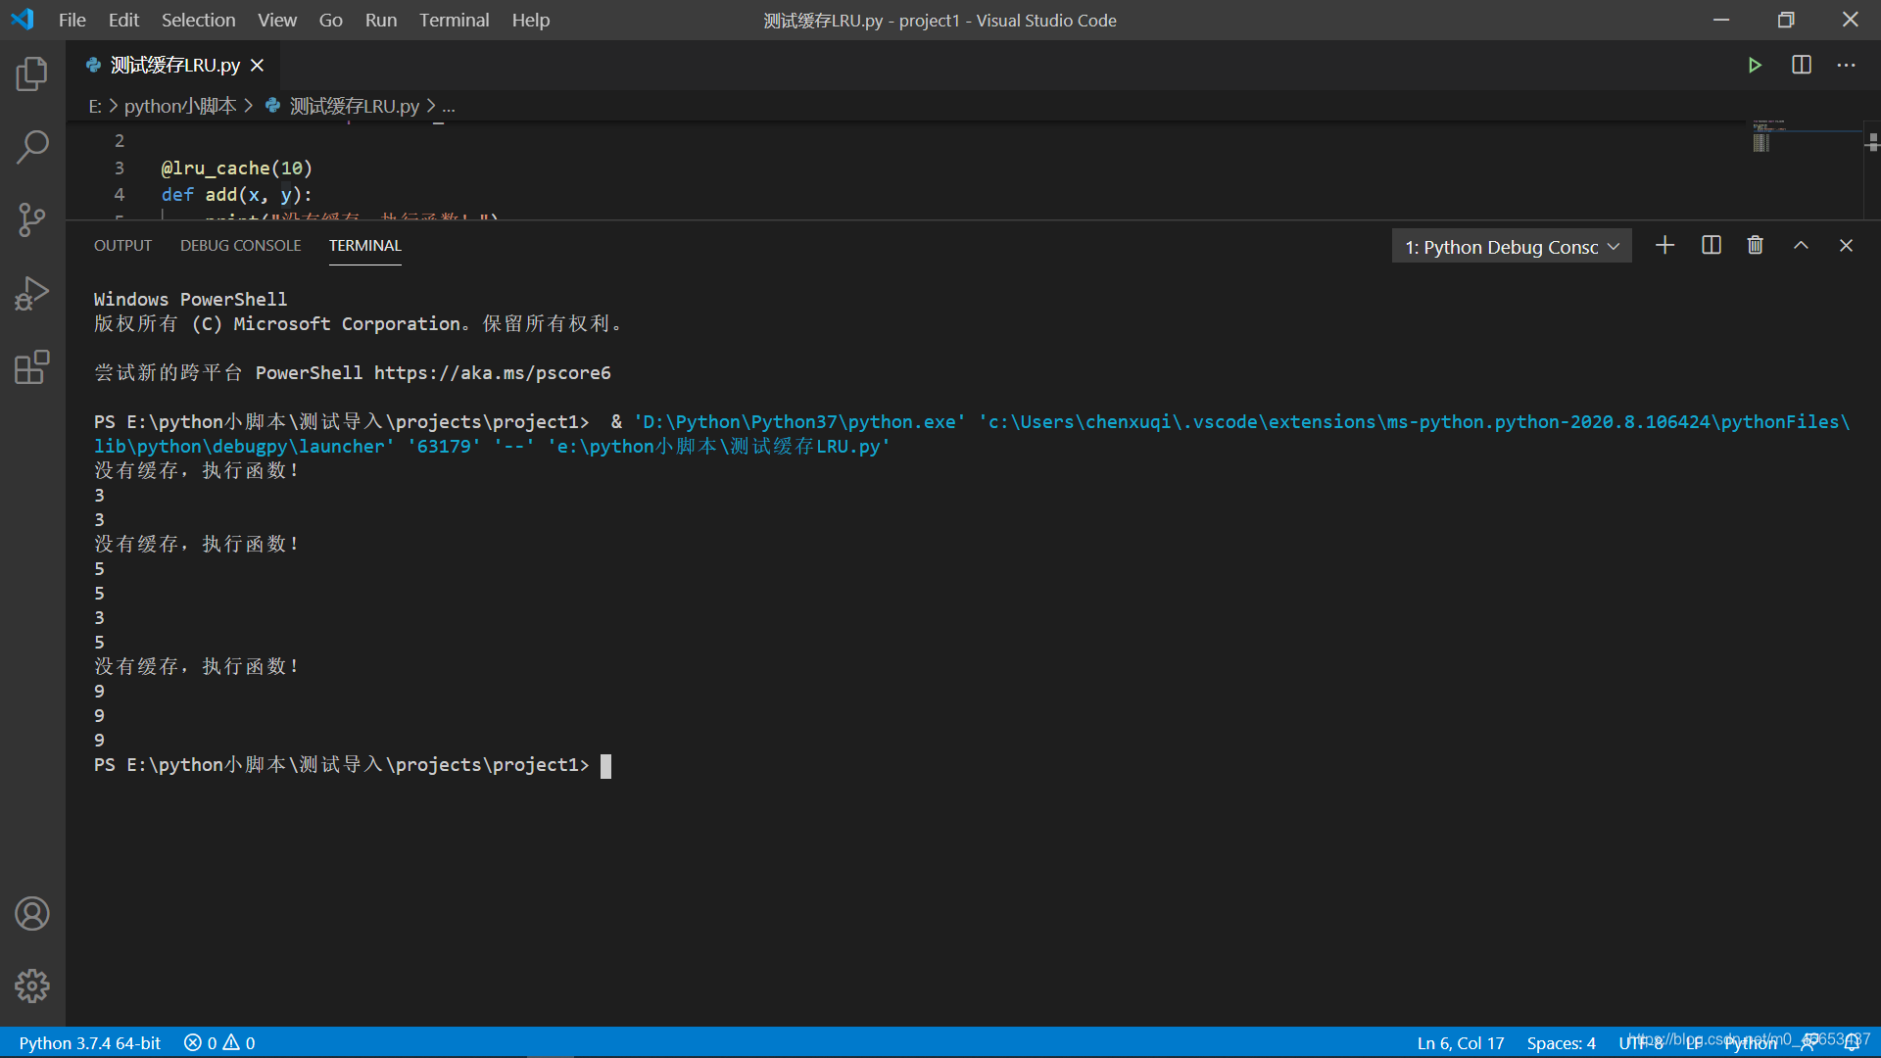Click the last 没有缓存，执行函数！ output line

(197, 667)
